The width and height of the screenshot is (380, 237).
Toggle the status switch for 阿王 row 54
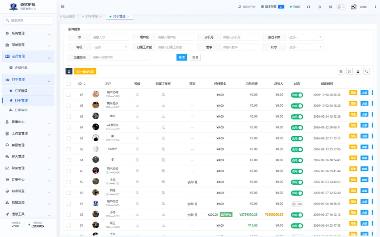tap(297, 226)
